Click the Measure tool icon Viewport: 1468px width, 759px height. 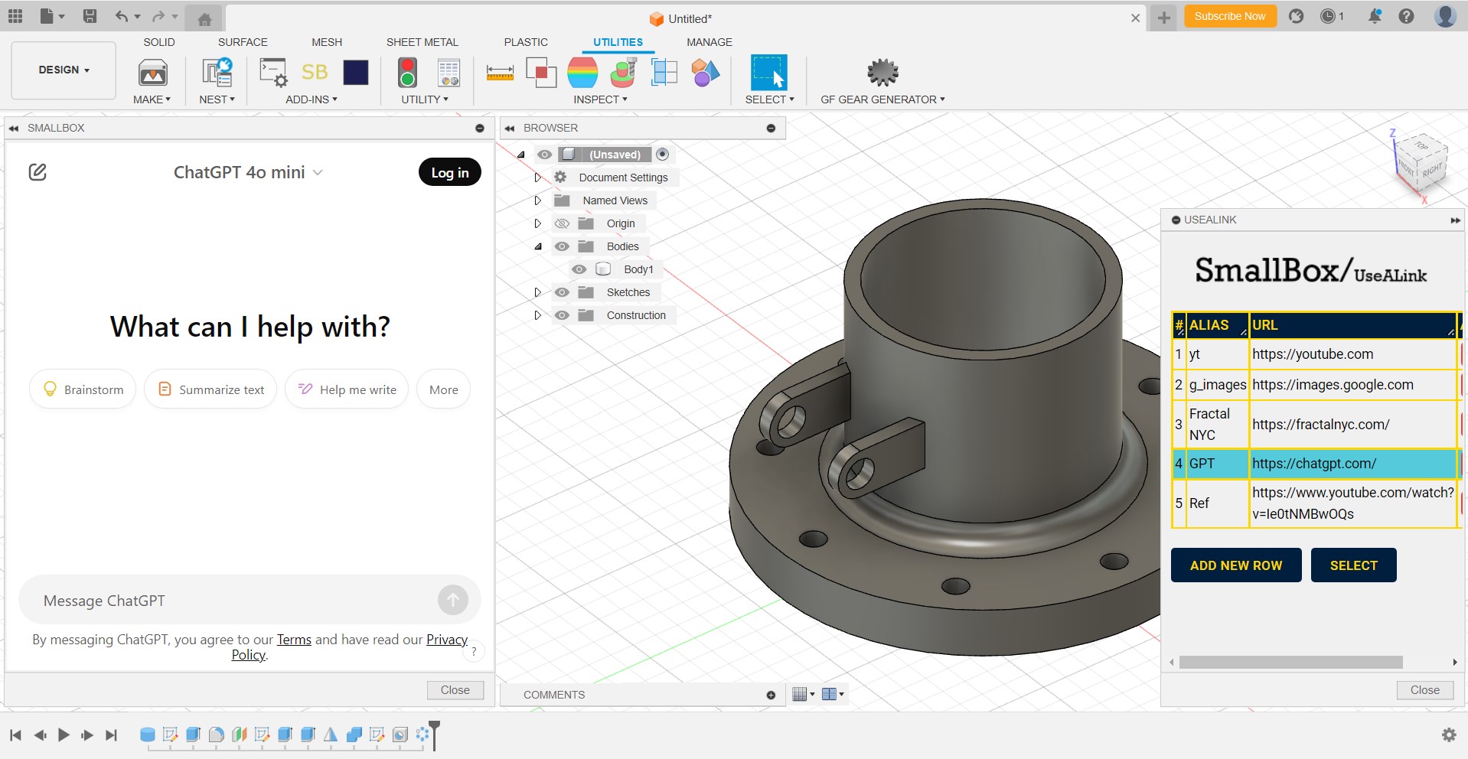click(x=500, y=73)
